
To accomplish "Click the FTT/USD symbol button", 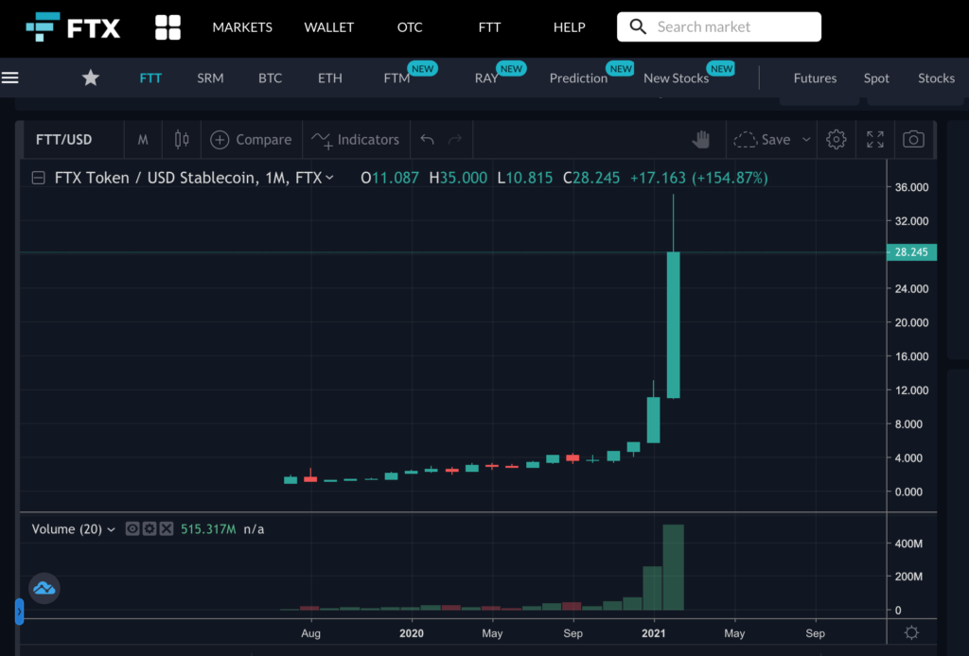I will tap(63, 140).
